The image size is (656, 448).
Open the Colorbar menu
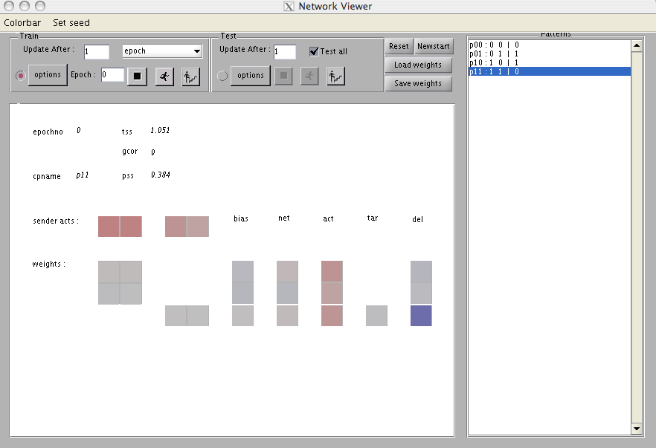coord(22,23)
